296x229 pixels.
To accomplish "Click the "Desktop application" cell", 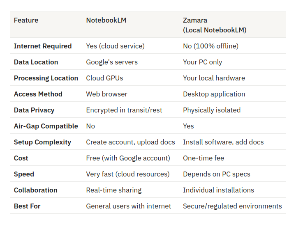I will pos(214,94).
